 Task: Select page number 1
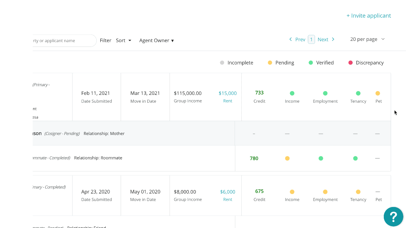311,39
